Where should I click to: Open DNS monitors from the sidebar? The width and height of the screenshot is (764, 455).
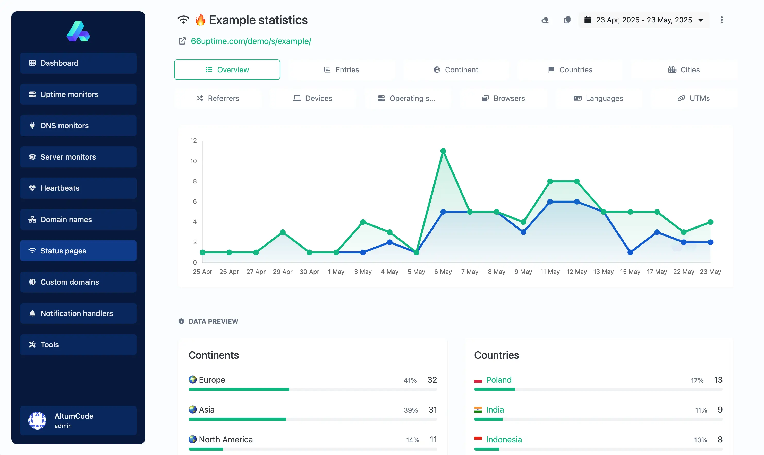[78, 125]
